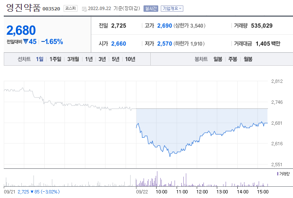Show the 5년 line chart
Viewport: 293px width, 198px height.
(x=116, y=59)
